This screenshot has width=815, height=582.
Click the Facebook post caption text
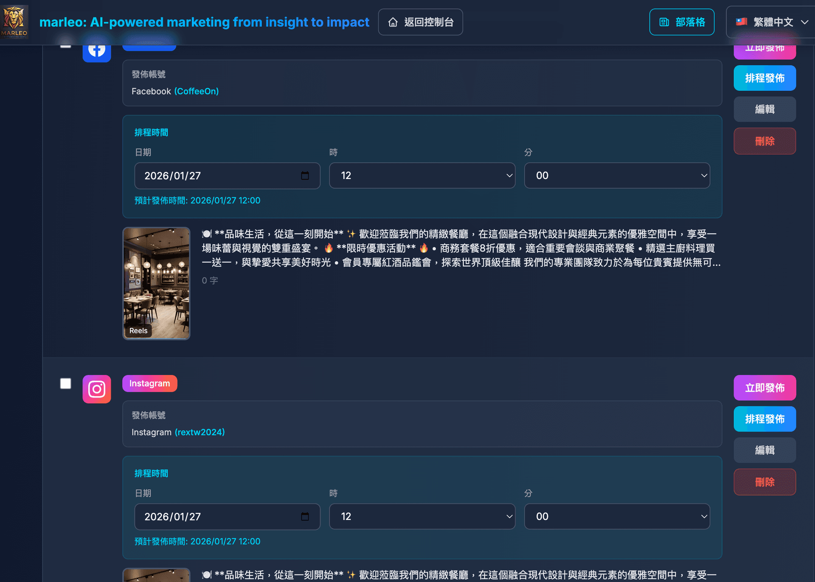461,248
